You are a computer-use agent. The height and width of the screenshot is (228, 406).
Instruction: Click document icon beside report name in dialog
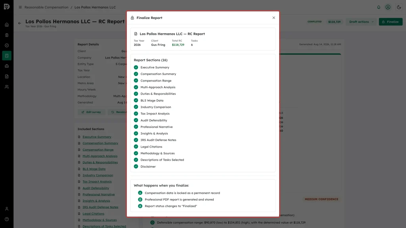pyautogui.click(x=136, y=34)
